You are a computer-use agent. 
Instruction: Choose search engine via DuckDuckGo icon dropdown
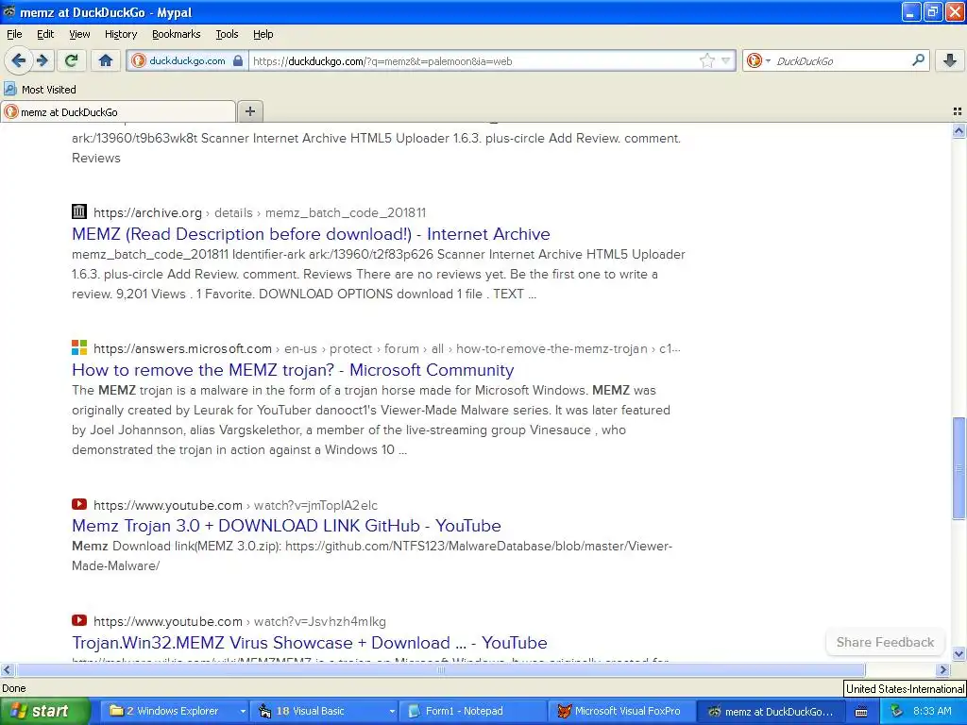[758, 61]
